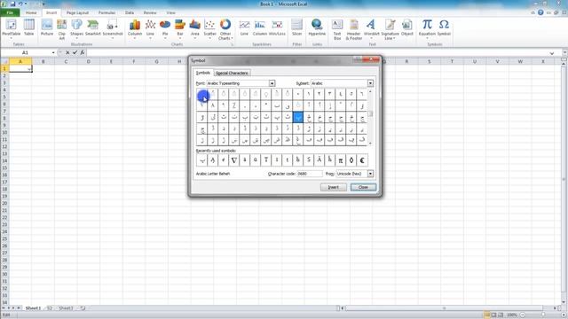Open the Scatter chart dropdown
This screenshot has height=319, width=568.
[209, 28]
